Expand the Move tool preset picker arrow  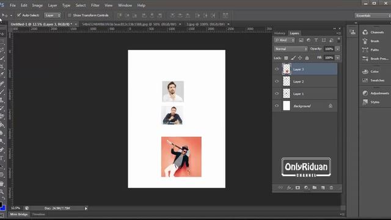11,15
